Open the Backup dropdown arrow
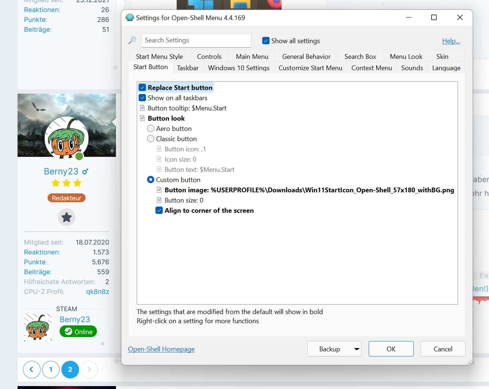This screenshot has width=489, height=389. pos(357,349)
